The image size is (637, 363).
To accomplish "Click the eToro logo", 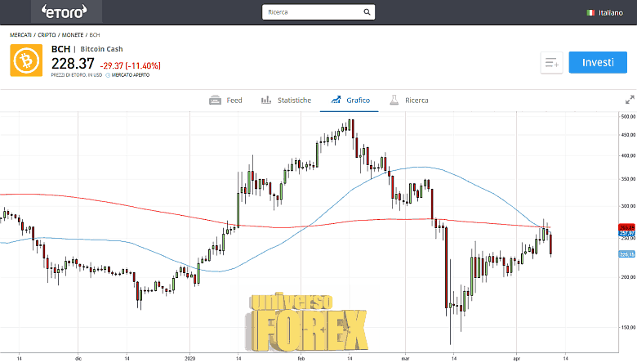I will point(66,12).
